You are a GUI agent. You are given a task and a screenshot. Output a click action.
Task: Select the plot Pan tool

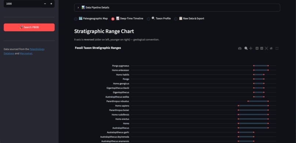pyautogui.click(x=251, y=48)
